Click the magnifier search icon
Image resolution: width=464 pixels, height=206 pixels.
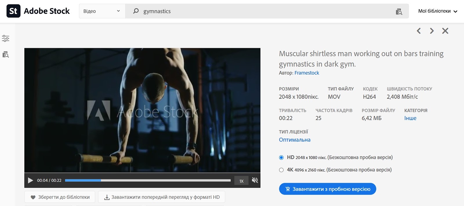(x=136, y=11)
